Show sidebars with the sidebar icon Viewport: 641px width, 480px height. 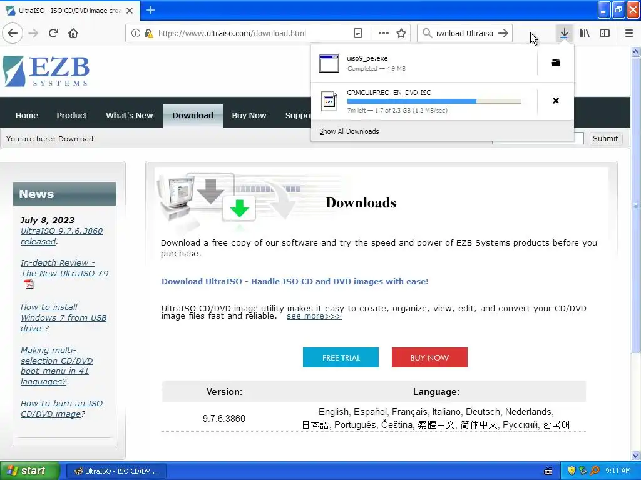click(605, 33)
